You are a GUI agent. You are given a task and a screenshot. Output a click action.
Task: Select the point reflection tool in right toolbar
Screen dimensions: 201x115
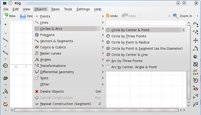point(196,32)
